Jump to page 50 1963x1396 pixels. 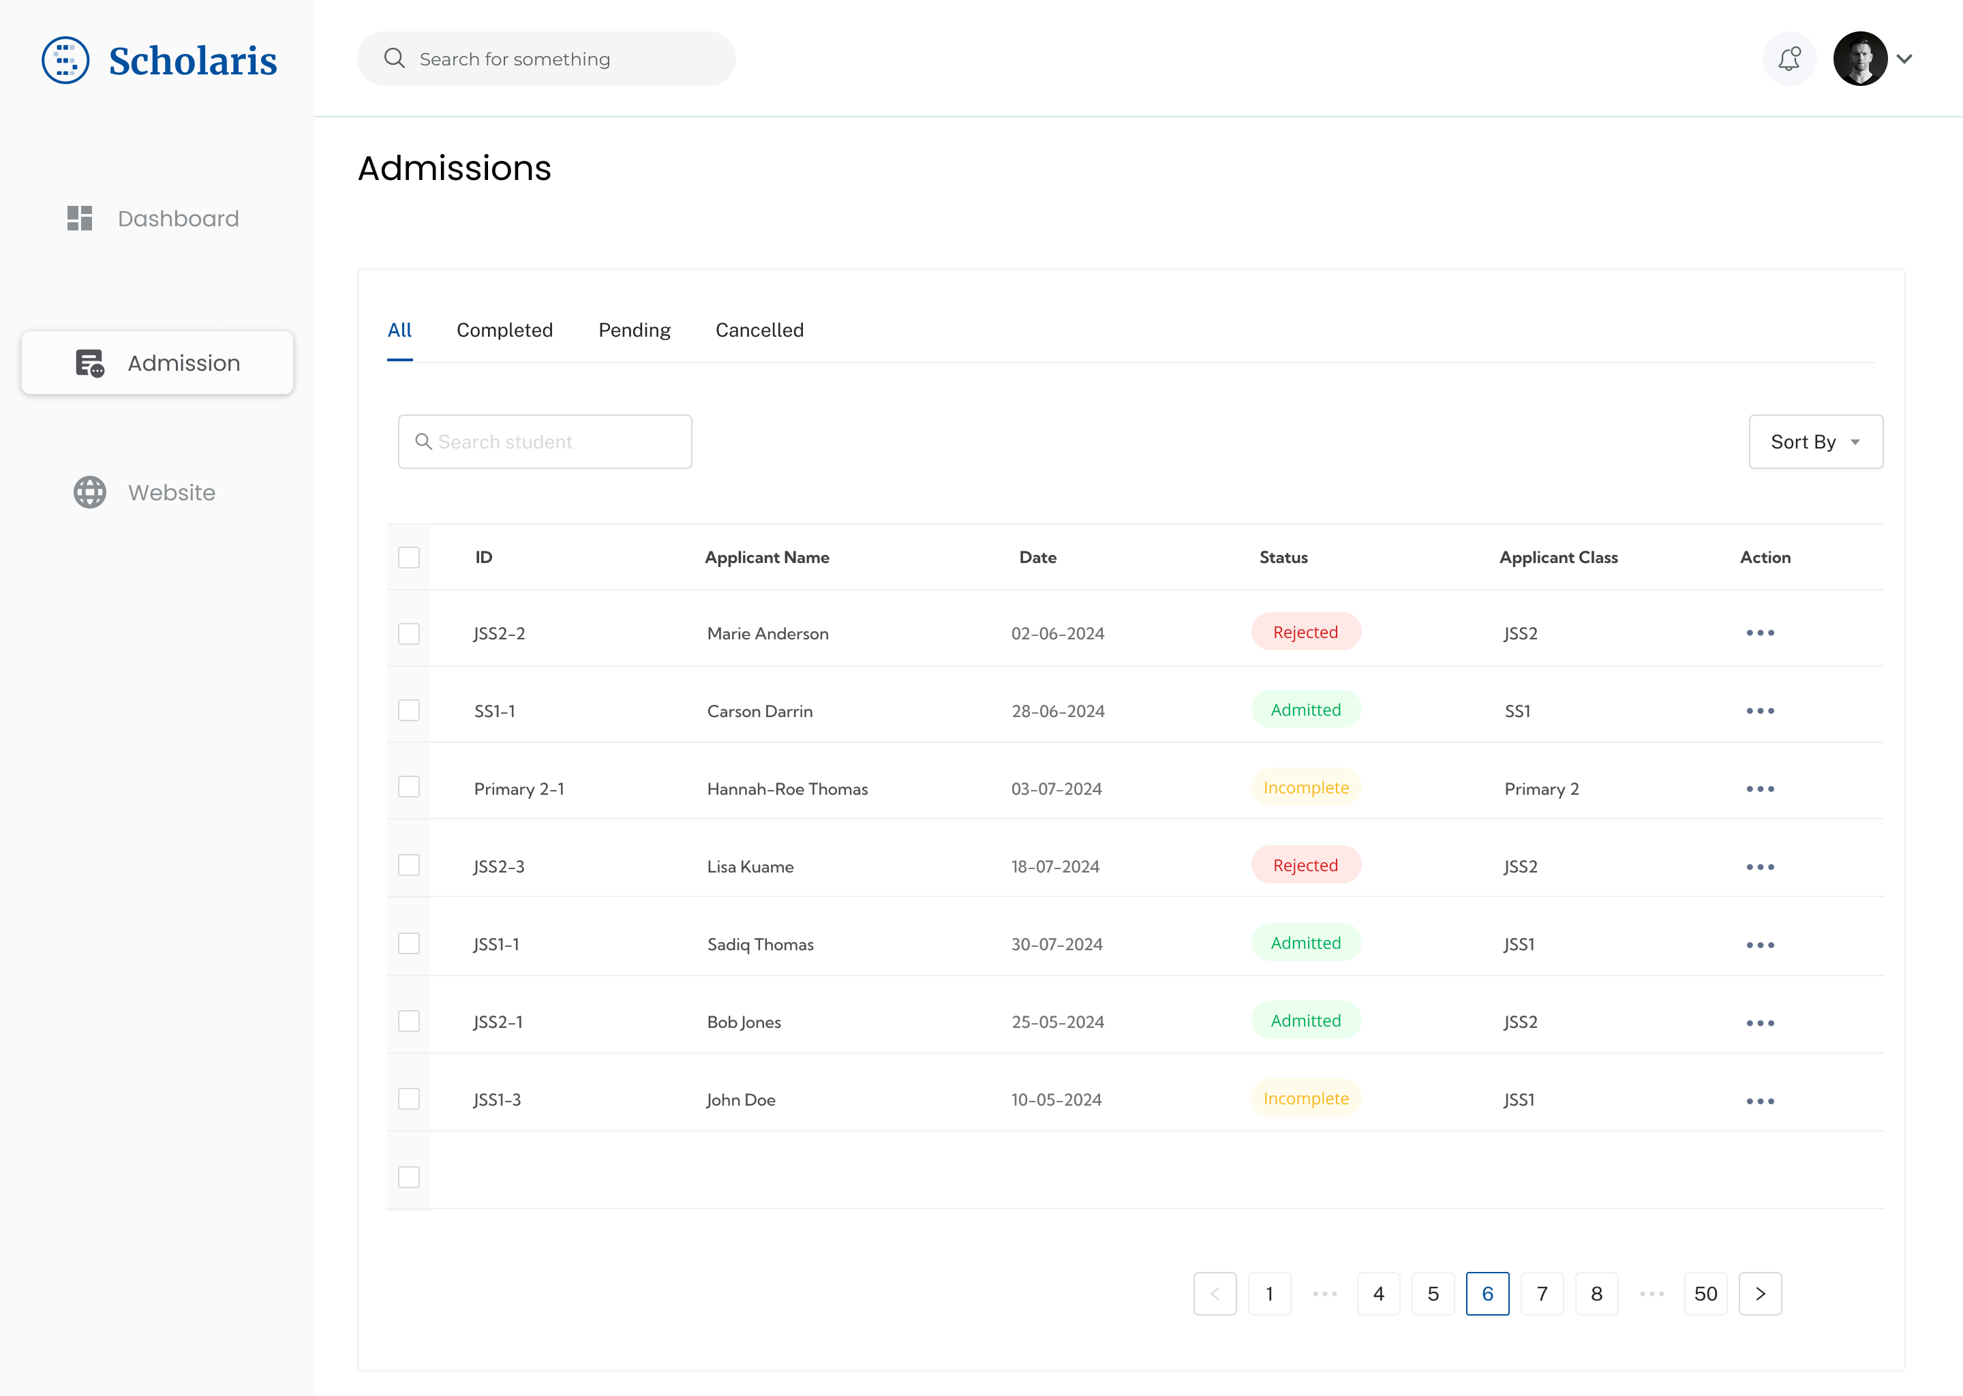pos(1705,1294)
